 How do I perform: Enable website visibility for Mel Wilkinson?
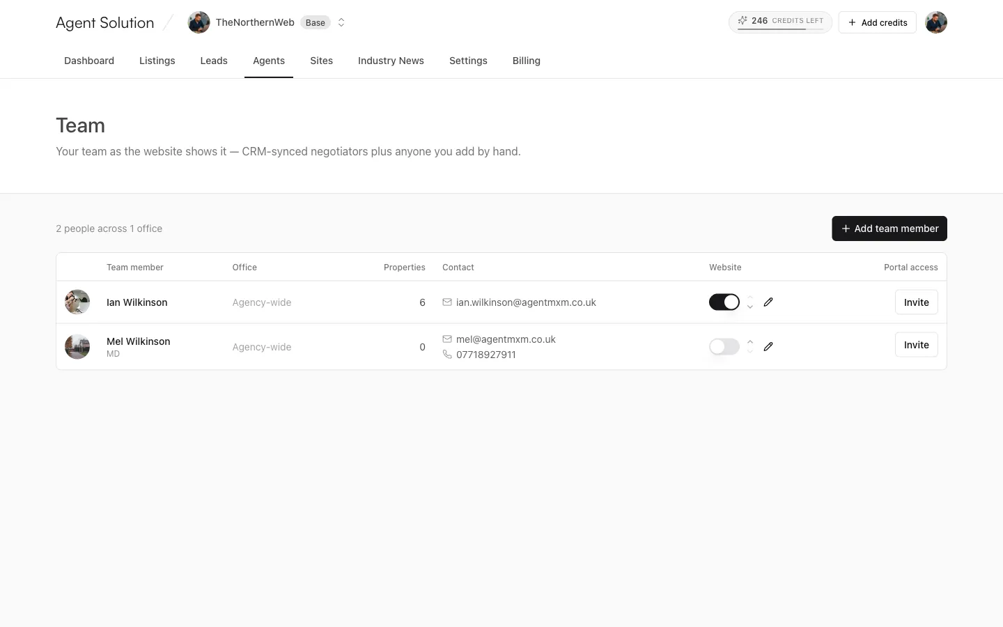coord(724,347)
